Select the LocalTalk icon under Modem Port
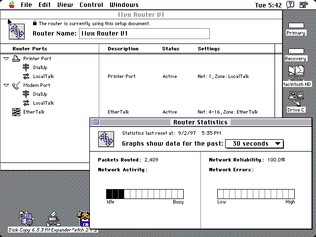The width and height of the screenshot is (316, 237). (x=26, y=103)
